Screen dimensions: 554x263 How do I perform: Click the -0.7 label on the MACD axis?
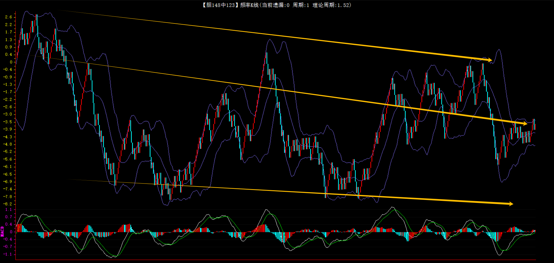click(8, 247)
